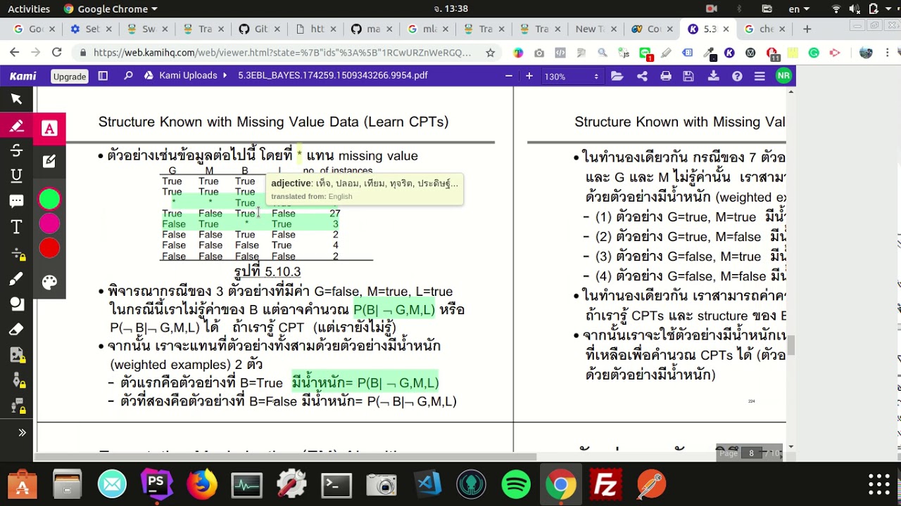Screen dimensions: 901x506
Task: Open the NR user profile avatar
Action: pyautogui.click(x=783, y=76)
